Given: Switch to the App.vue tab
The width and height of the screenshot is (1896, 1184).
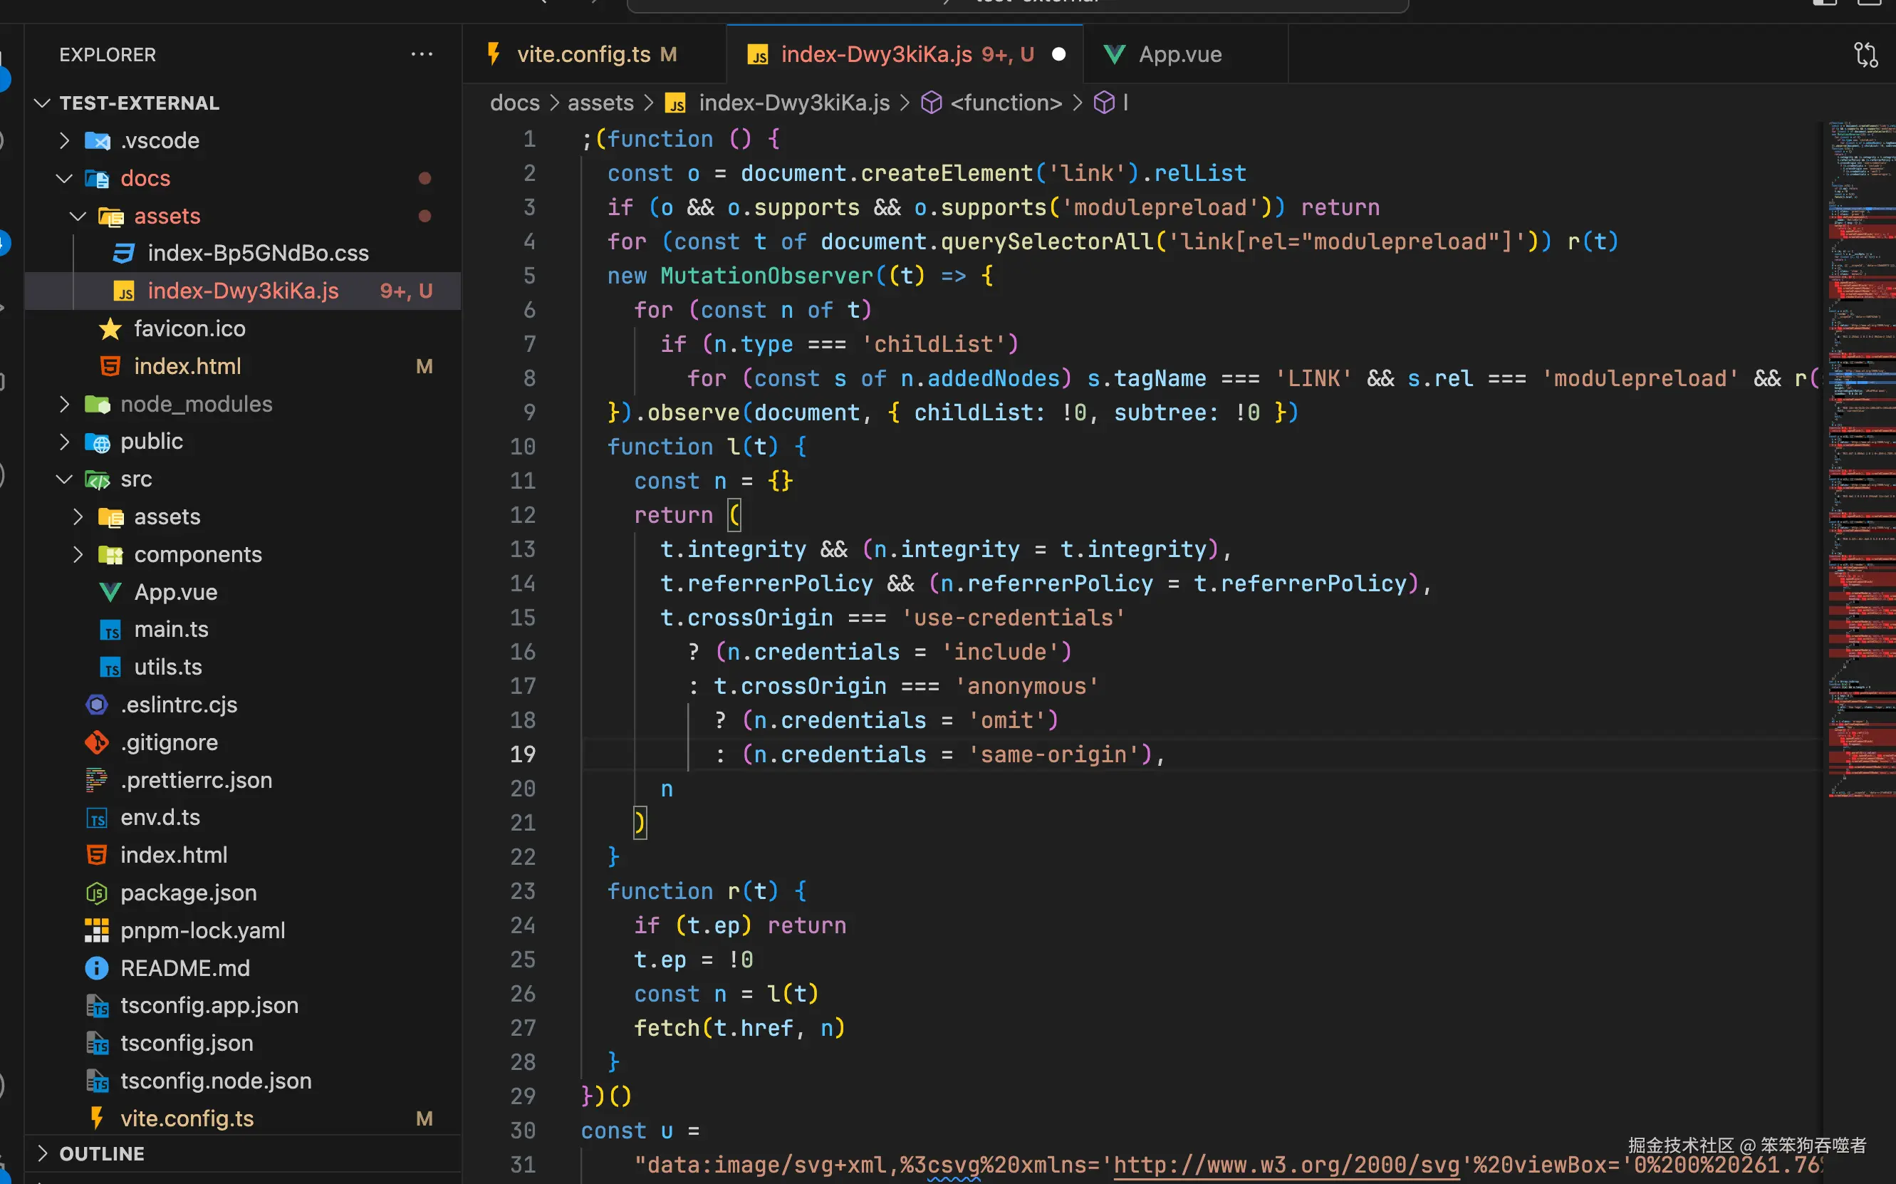Looking at the screenshot, I should [x=1179, y=54].
